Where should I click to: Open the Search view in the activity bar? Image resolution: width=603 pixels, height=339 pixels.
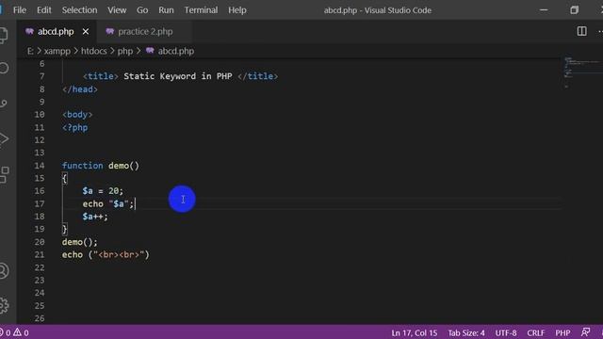pos(4,68)
